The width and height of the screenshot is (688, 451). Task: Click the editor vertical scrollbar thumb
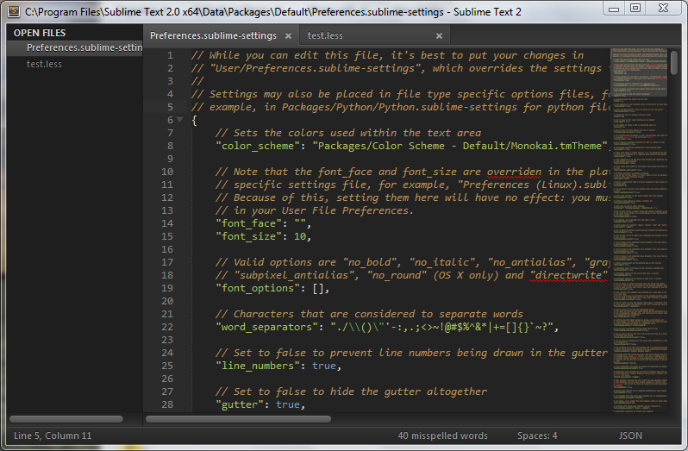coord(674,63)
